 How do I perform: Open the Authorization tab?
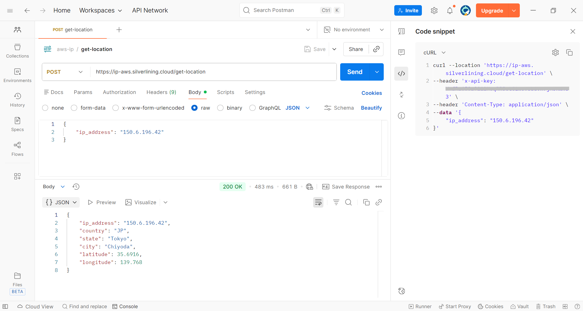click(119, 92)
